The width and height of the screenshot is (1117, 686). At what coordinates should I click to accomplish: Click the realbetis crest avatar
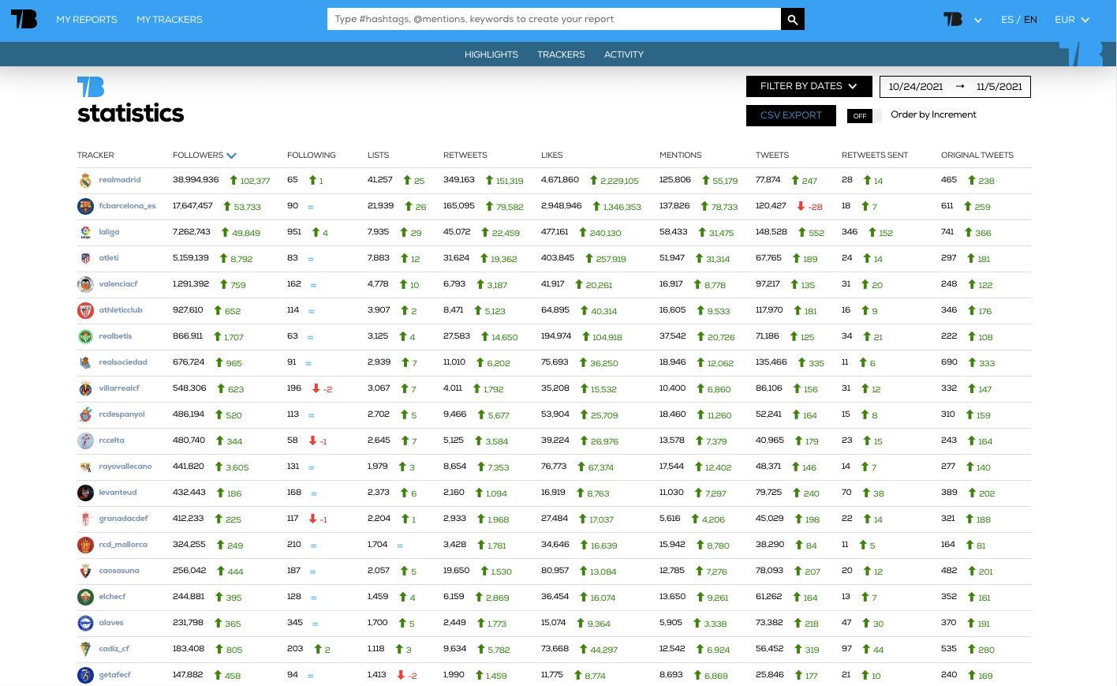85,336
